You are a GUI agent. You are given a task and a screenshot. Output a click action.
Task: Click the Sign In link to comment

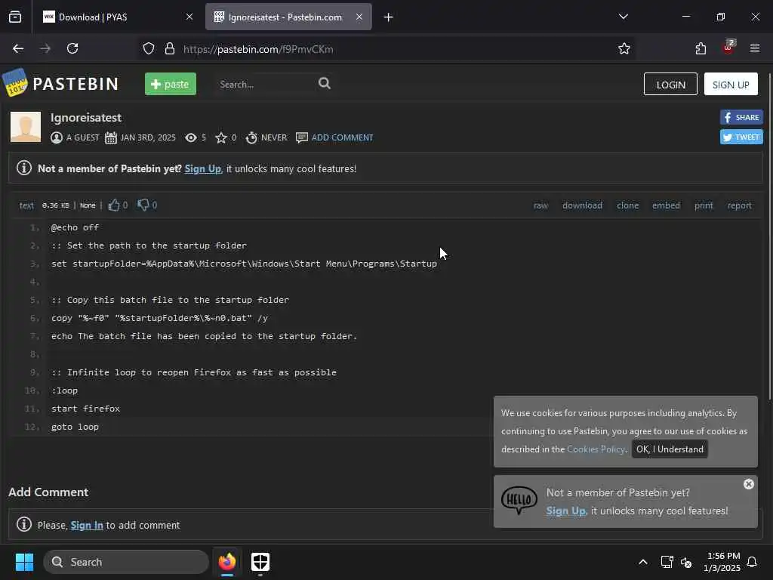pos(87,526)
